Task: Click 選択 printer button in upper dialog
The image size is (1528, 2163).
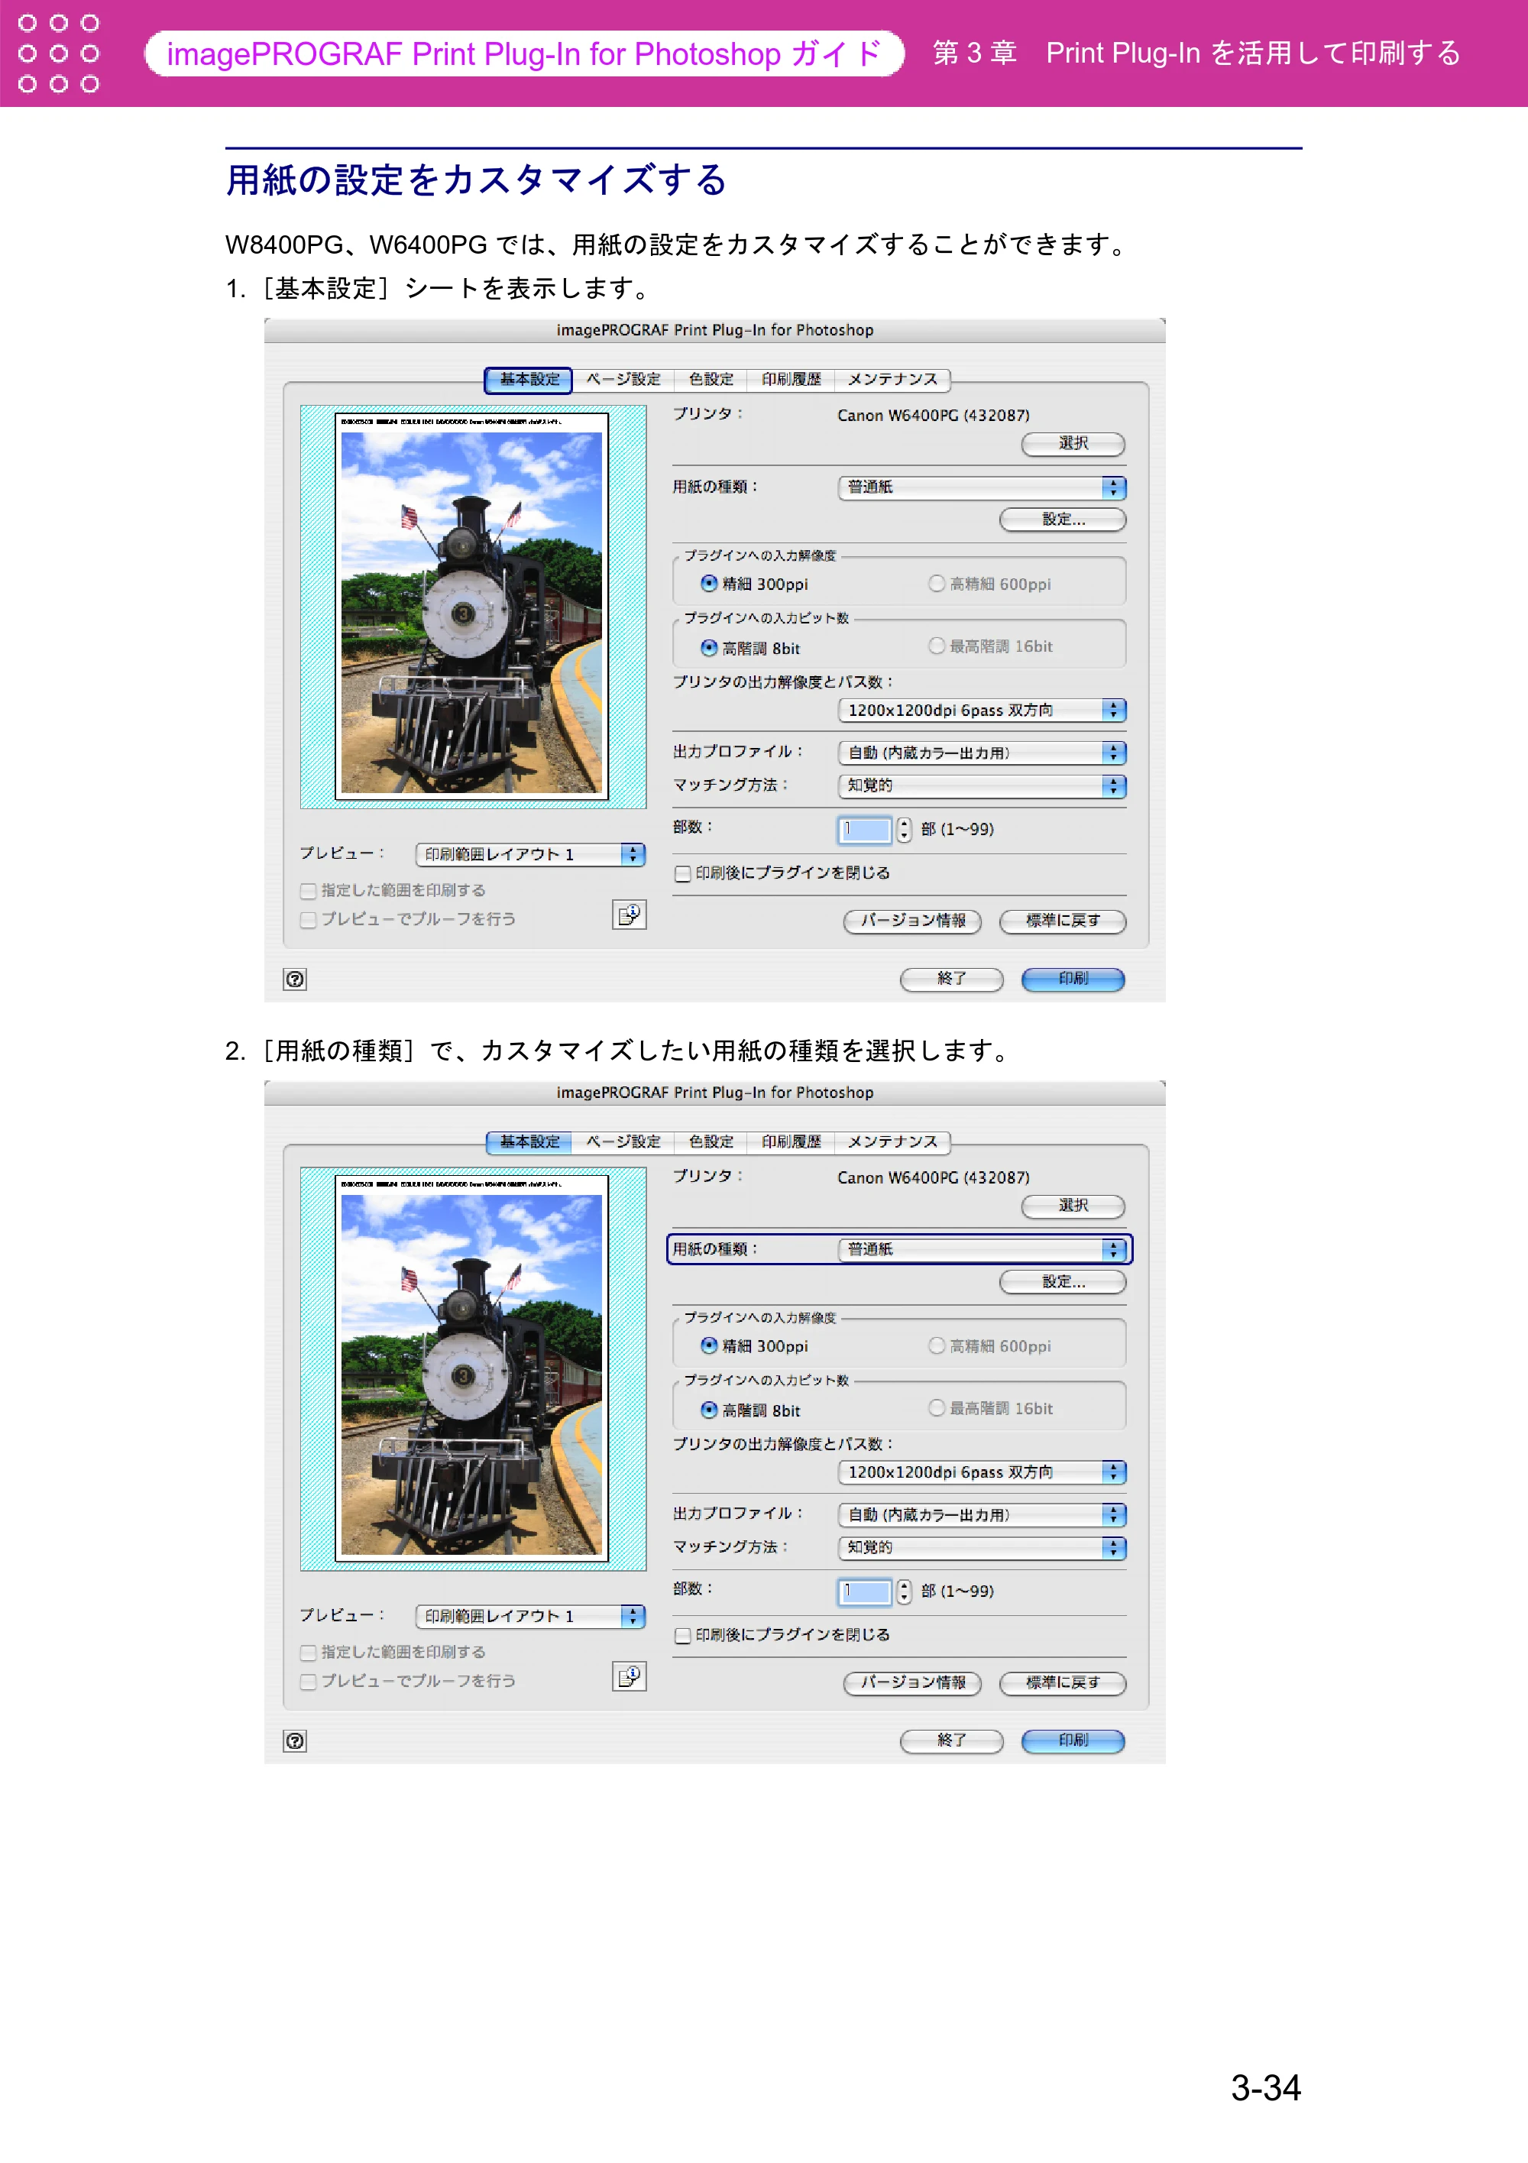Action: 1073,444
